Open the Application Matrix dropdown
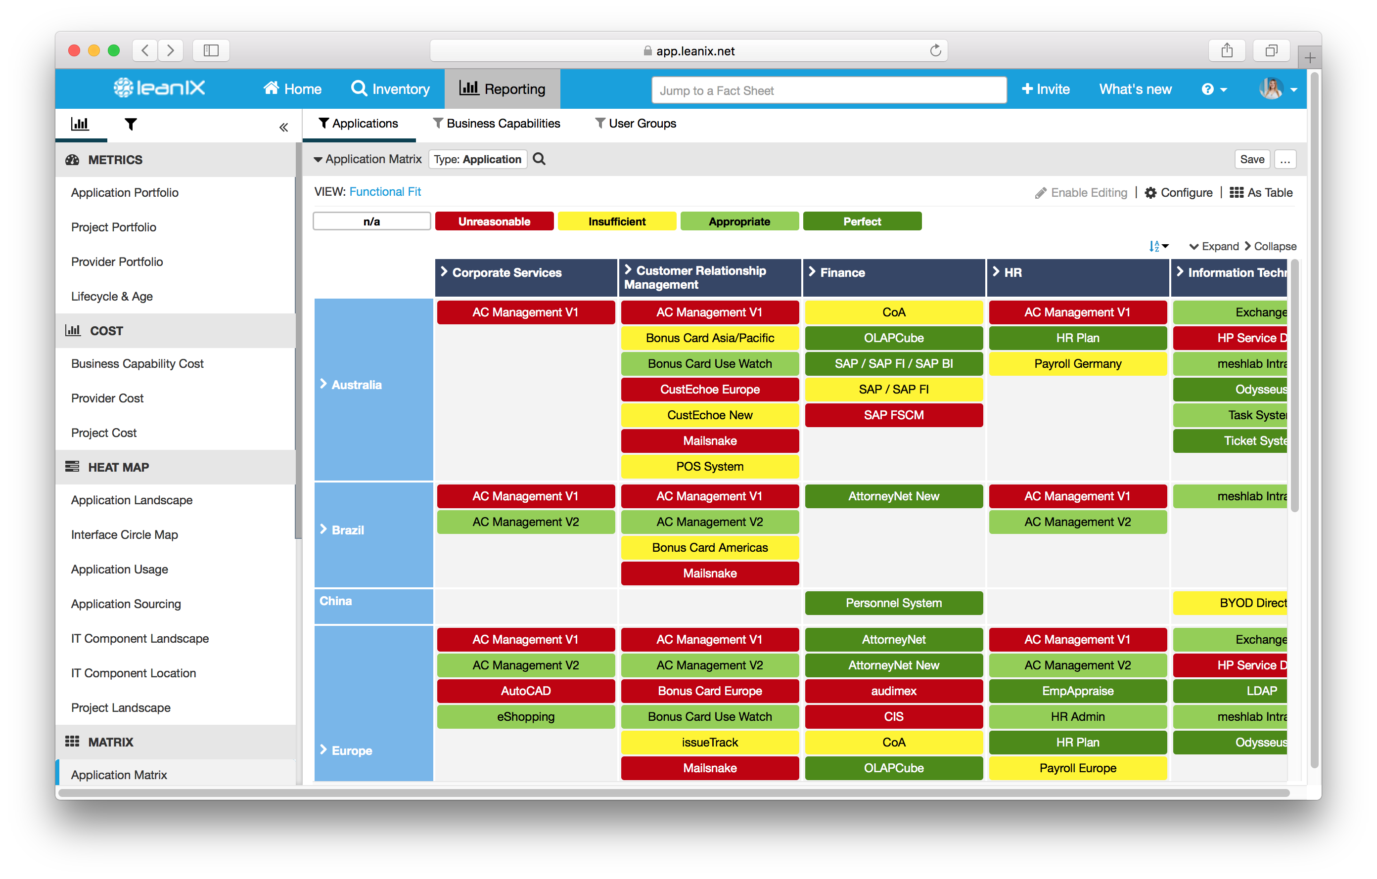Image resolution: width=1377 pixels, height=879 pixels. click(x=367, y=159)
